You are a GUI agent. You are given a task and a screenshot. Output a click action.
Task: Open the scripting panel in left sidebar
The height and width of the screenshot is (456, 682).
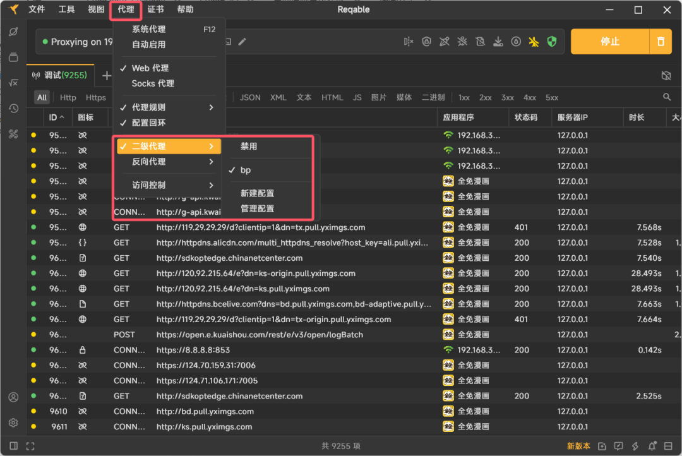(x=13, y=82)
